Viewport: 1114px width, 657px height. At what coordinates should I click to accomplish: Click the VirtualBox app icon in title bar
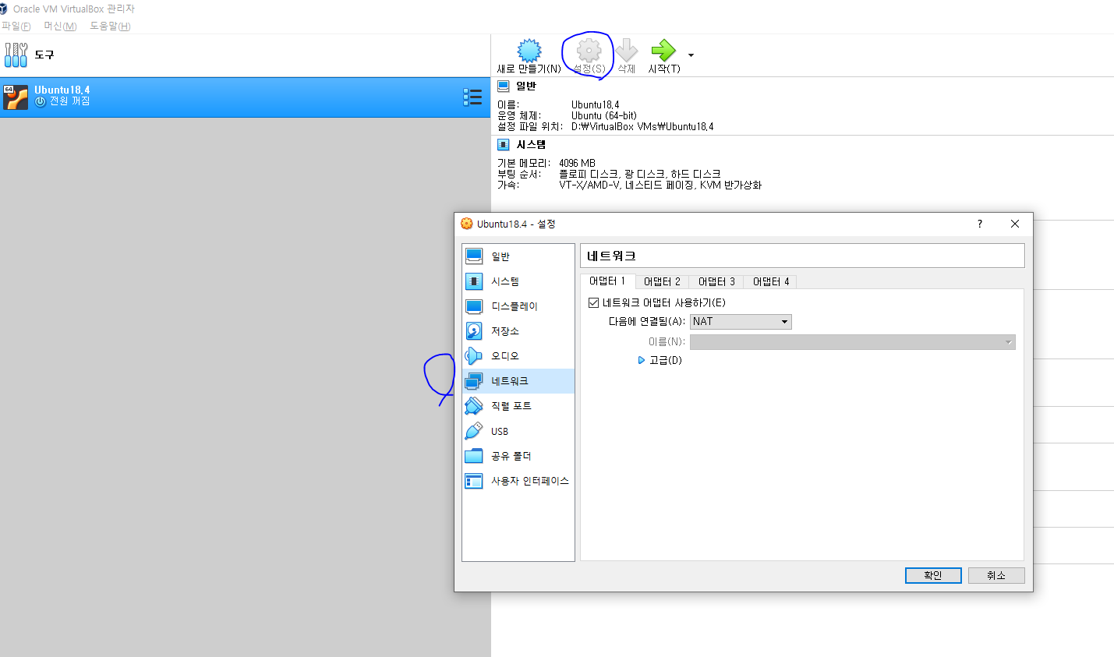click(x=4, y=9)
